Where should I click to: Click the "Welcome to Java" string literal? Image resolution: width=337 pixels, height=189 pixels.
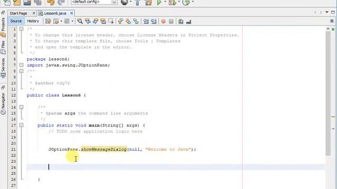click(x=168, y=149)
